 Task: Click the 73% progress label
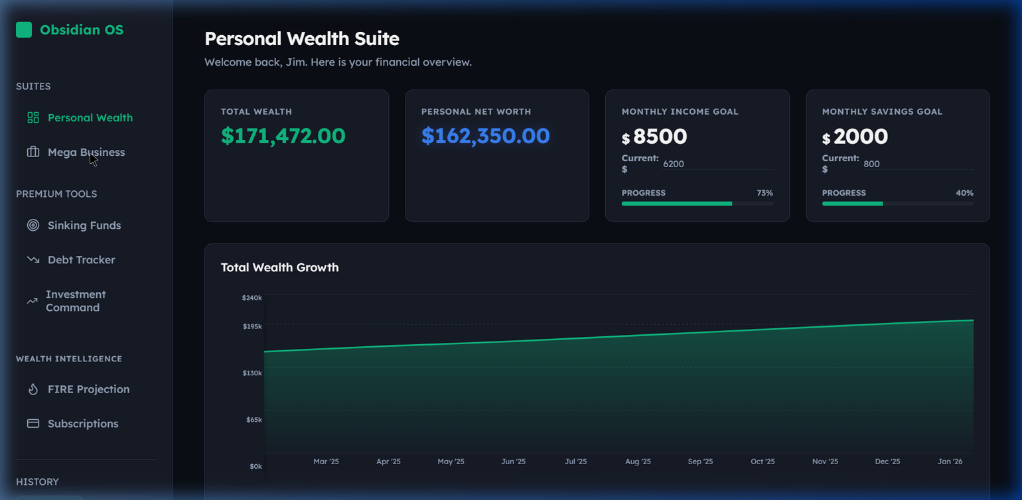(765, 193)
